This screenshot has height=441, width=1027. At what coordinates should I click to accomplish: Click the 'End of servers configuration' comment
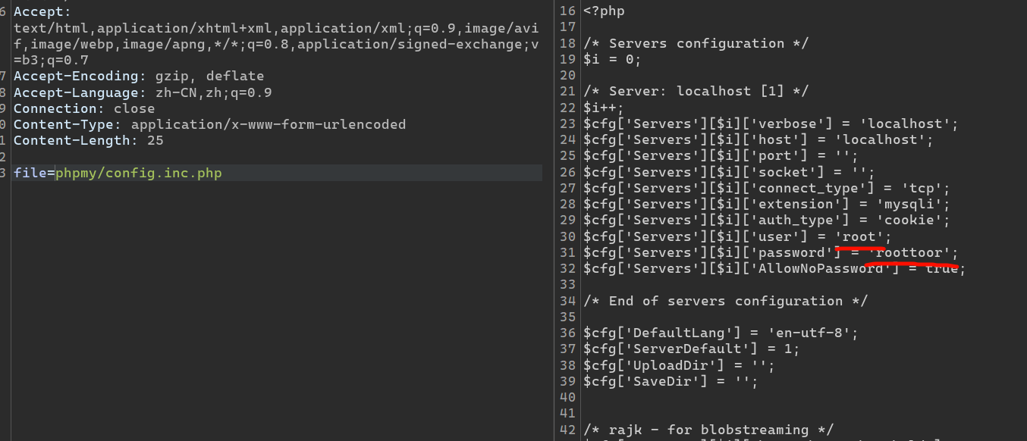725,301
